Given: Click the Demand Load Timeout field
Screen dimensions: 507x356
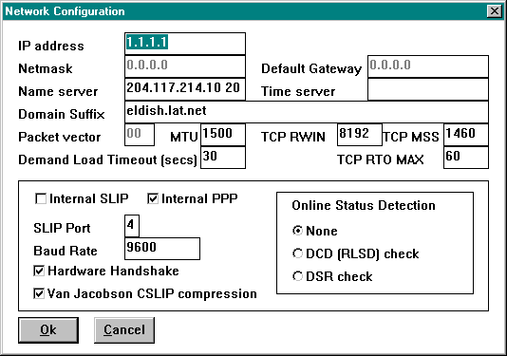Looking at the screenshot, I should coord(223,158).
